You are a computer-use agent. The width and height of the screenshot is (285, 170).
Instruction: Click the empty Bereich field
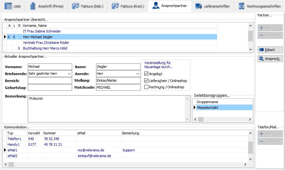[x=50, y=81]
